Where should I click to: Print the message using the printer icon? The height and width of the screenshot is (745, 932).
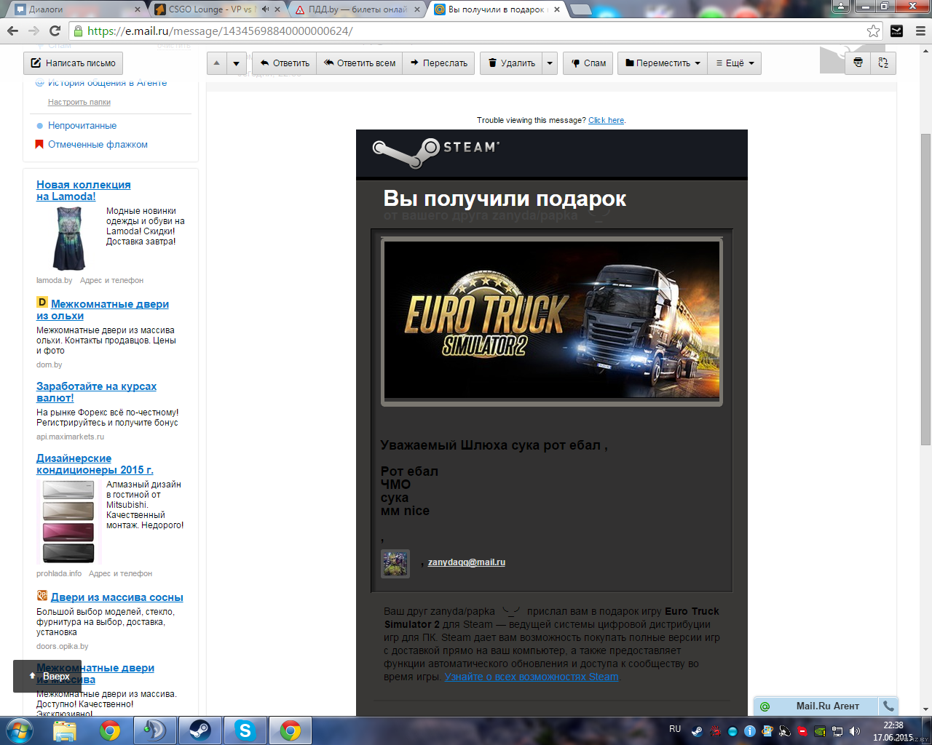pos(858,63)
